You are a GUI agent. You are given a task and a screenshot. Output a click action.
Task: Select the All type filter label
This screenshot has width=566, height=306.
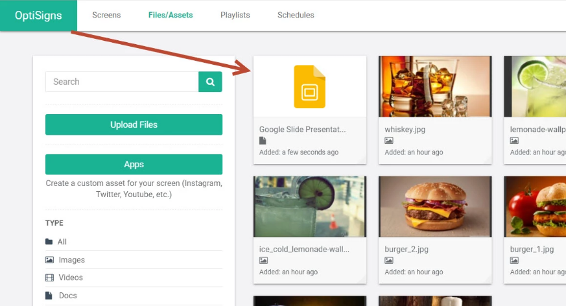[62, 242]
